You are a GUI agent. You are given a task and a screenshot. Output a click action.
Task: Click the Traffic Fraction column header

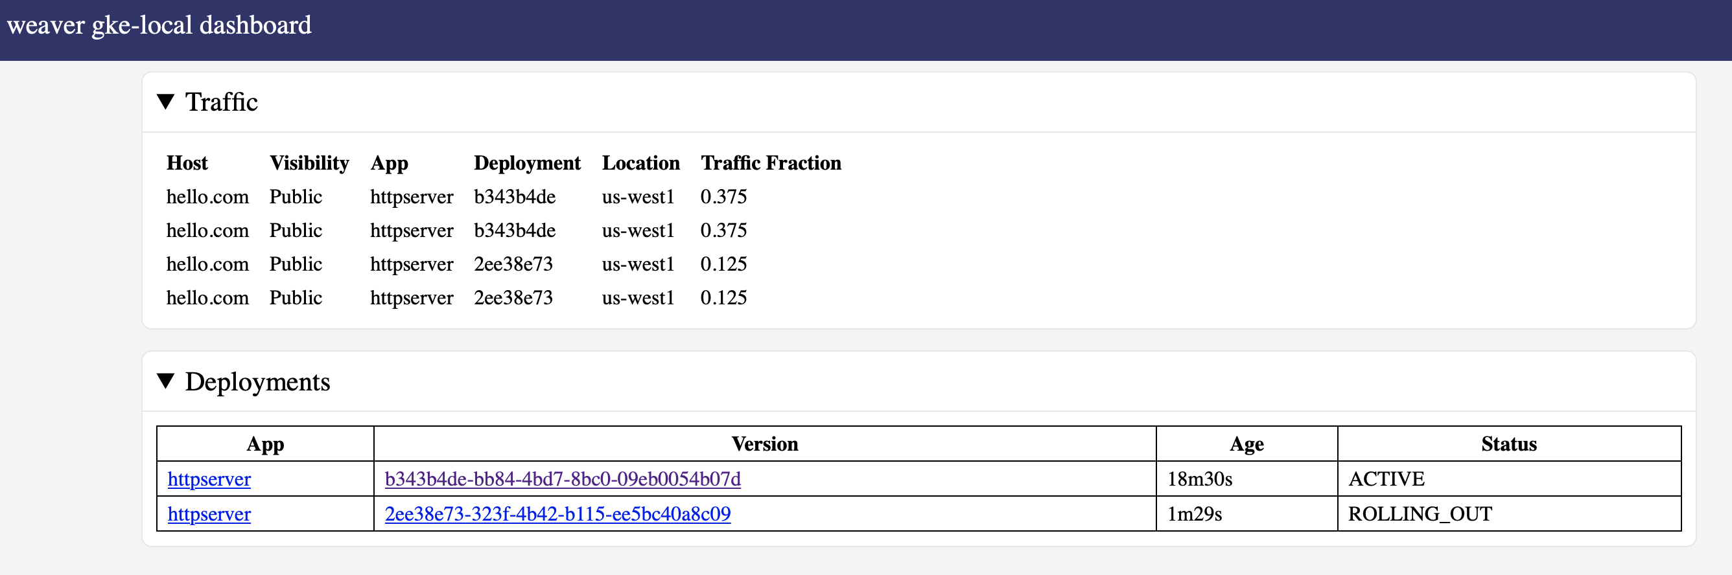coord(771,163)
